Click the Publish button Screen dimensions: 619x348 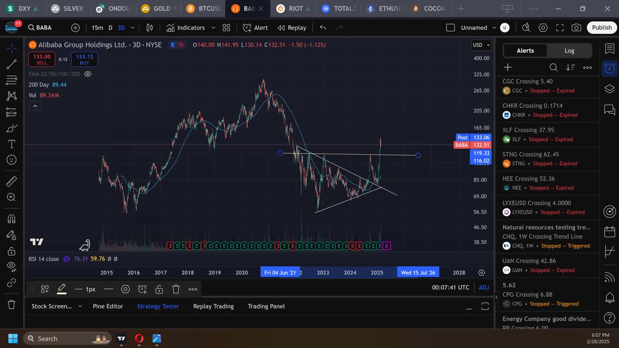(602, 28)
